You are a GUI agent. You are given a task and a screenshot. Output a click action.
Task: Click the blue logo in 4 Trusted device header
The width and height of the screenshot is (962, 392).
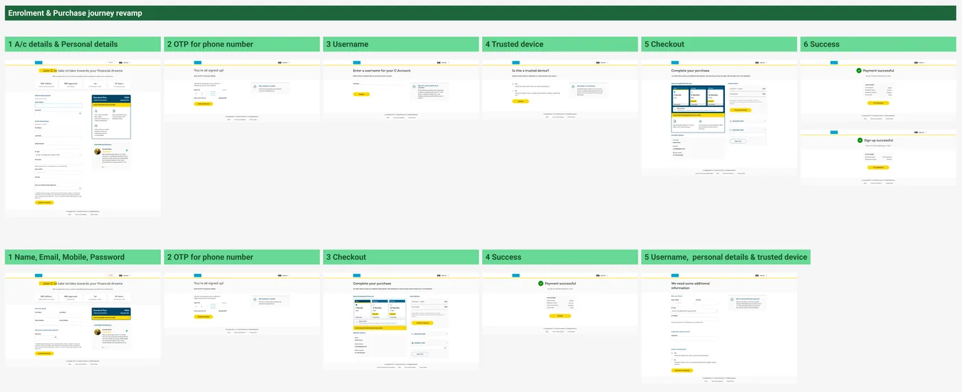tap(517, 63)
